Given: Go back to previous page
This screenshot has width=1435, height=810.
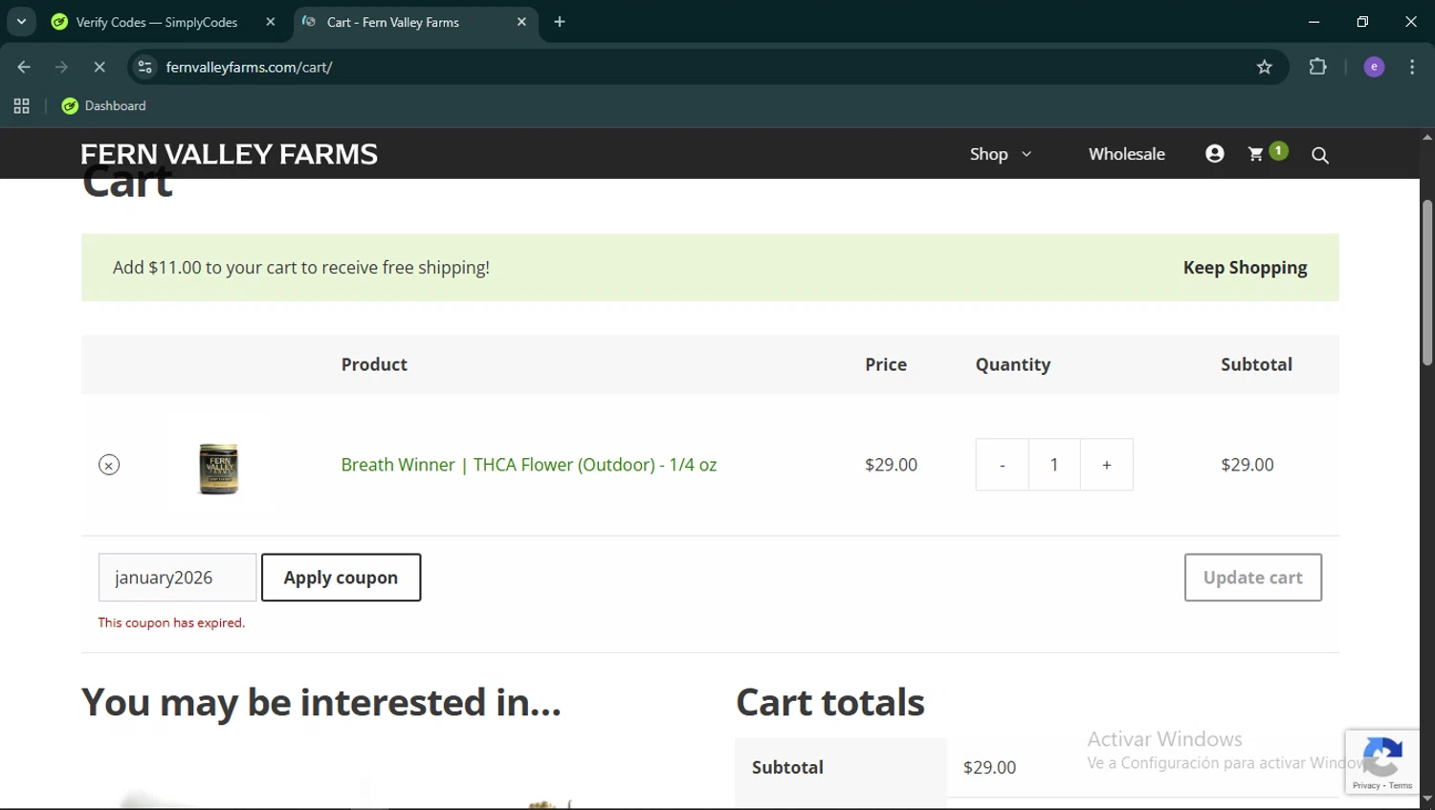Looking at the screenshot, I should [x=24, y=67].
